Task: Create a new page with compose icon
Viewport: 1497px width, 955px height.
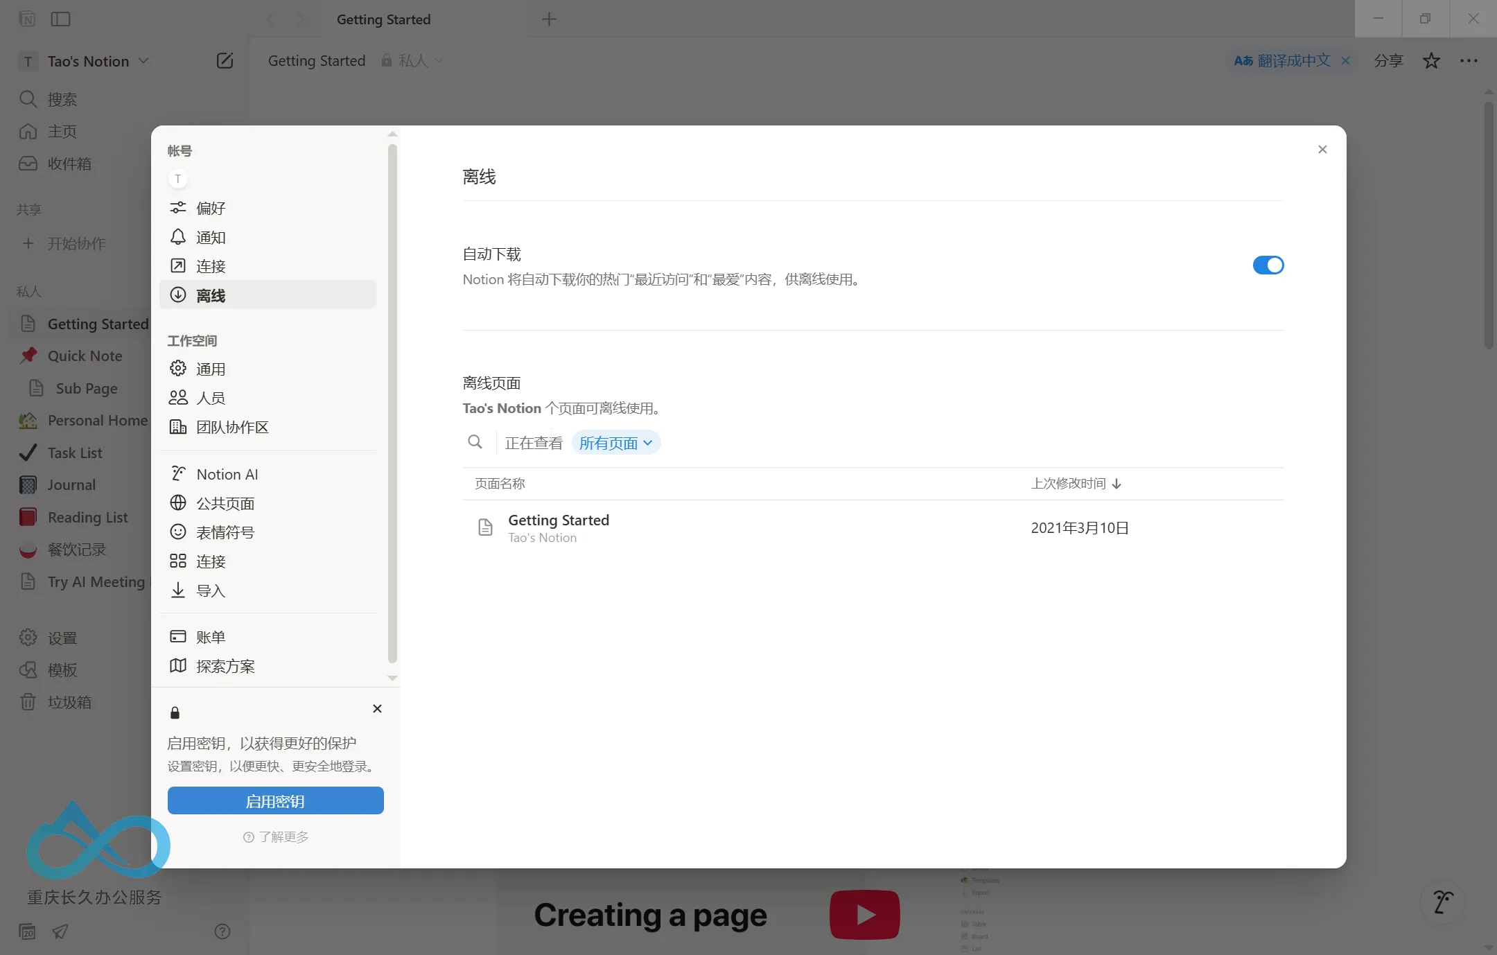Action: point(225,61)
